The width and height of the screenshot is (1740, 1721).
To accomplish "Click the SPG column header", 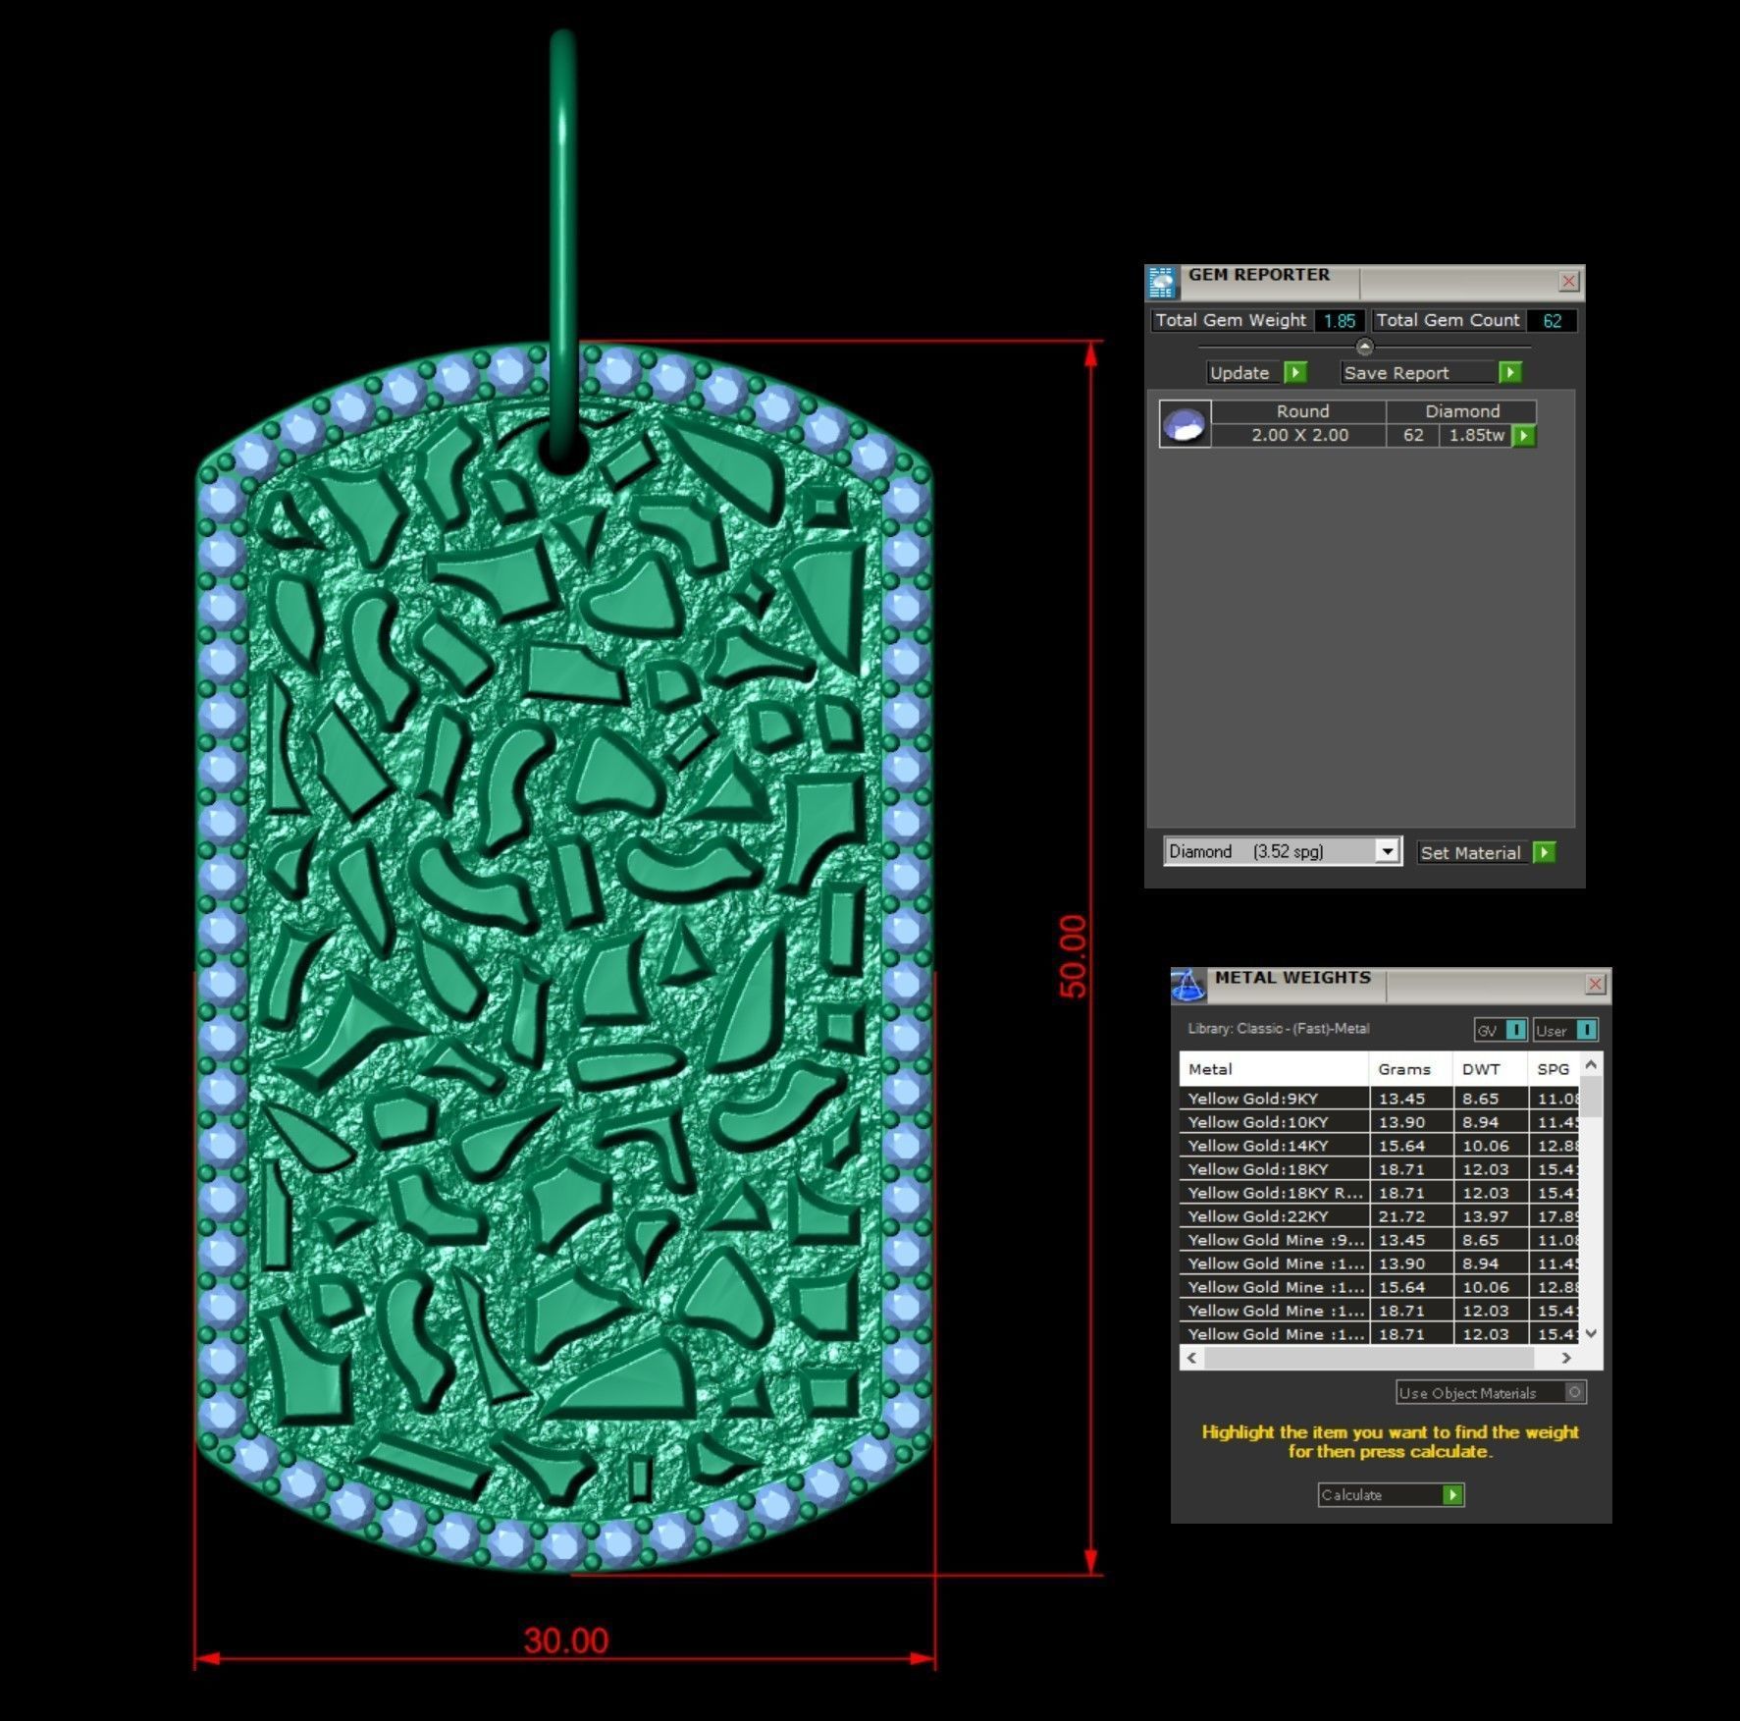I will point(1554,1069).
